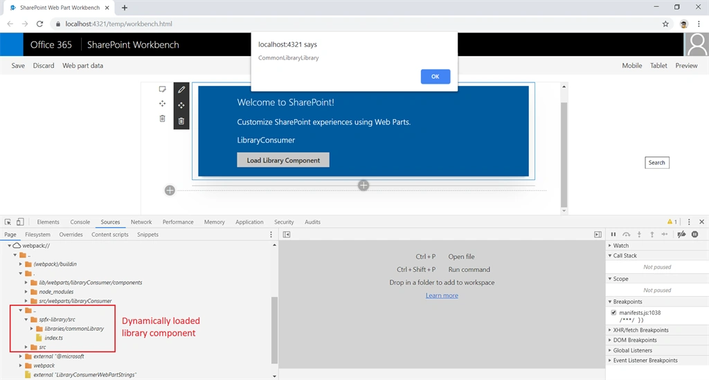
Task: Click the step over function icon
Action: (x=626, y=235)
